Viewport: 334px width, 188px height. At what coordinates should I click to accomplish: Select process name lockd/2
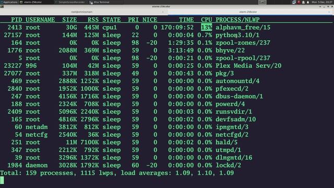pos(229,166)
